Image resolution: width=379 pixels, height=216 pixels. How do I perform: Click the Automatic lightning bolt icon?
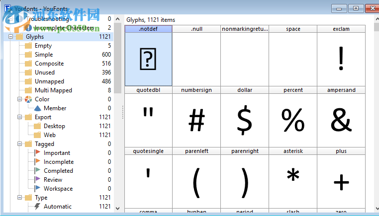coord(37,207)
